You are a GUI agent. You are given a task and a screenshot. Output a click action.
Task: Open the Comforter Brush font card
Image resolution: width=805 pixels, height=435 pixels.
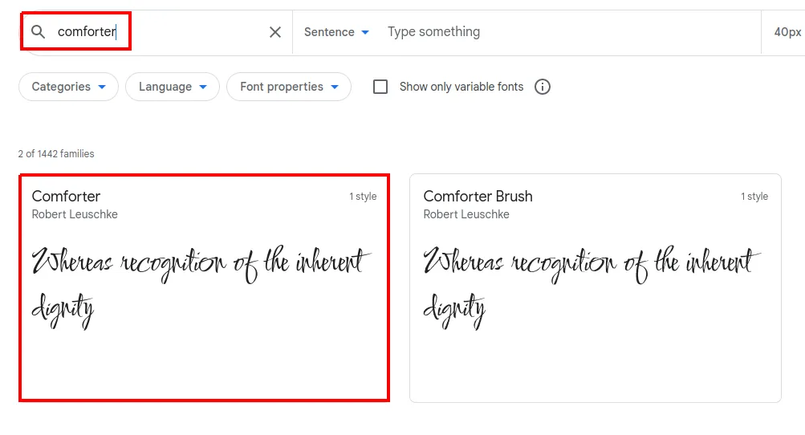coord(596,288)
